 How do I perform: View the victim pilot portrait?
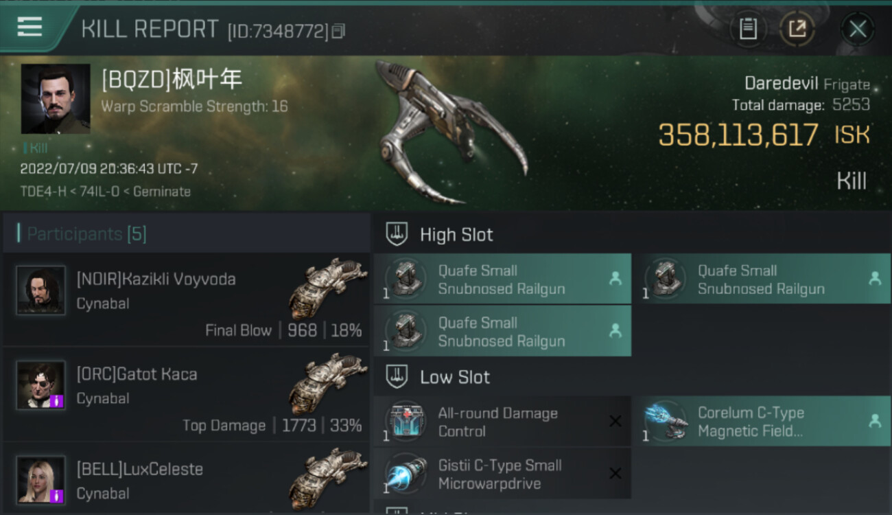56,99
